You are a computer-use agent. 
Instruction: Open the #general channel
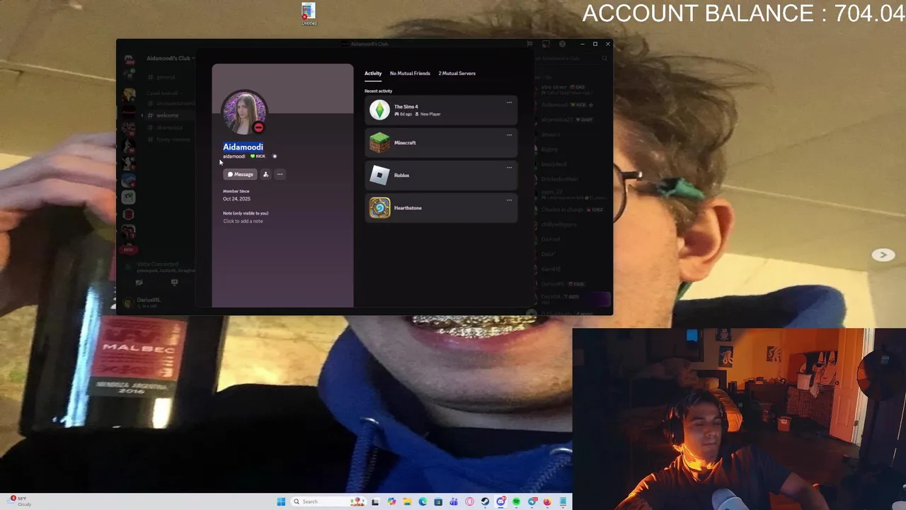coord(166,77)
